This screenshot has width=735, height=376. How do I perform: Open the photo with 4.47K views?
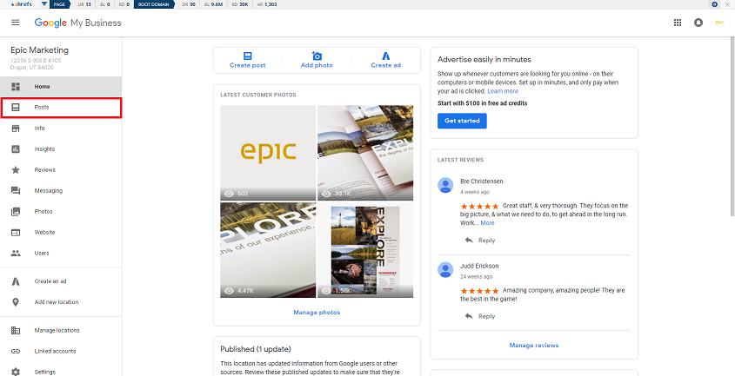click(x=268, y=250)
